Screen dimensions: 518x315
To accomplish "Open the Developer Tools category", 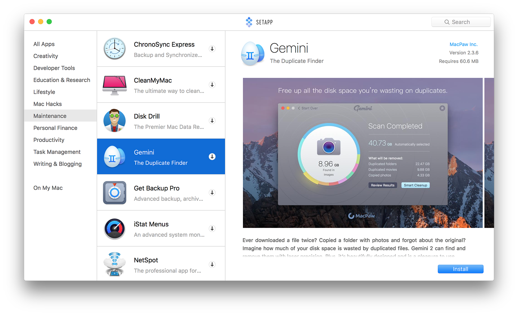I will tap(54, 68).
